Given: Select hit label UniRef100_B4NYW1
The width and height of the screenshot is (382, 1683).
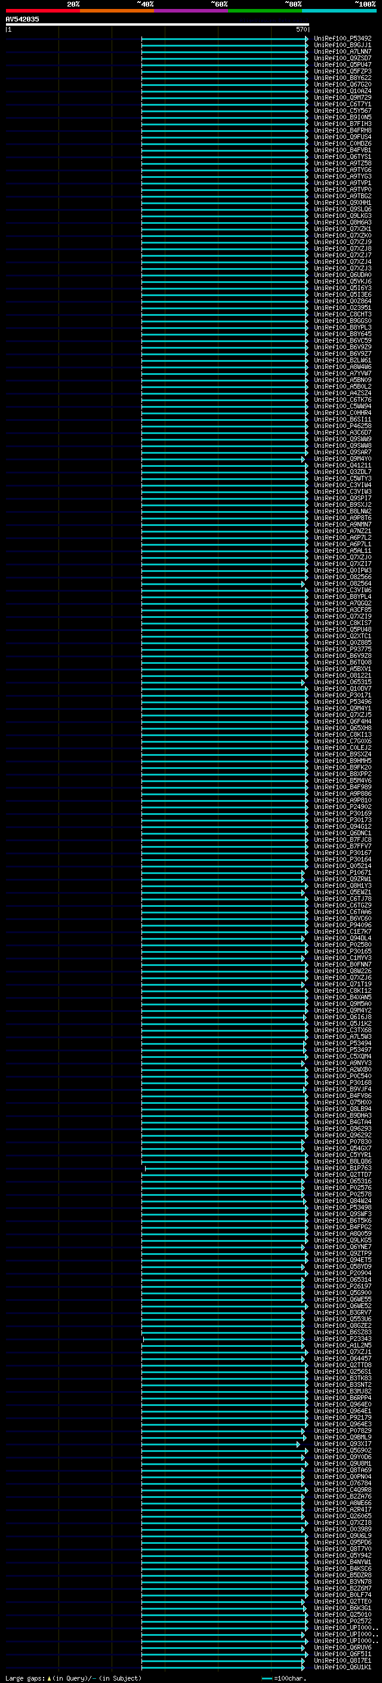Looking at the screenshot, I should click(343, 1561).
